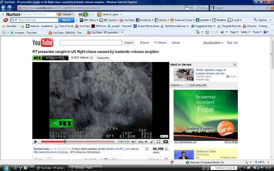Screen dimensions: 274x171
Task: Expand the video description arrow
Action: [147, 149]
